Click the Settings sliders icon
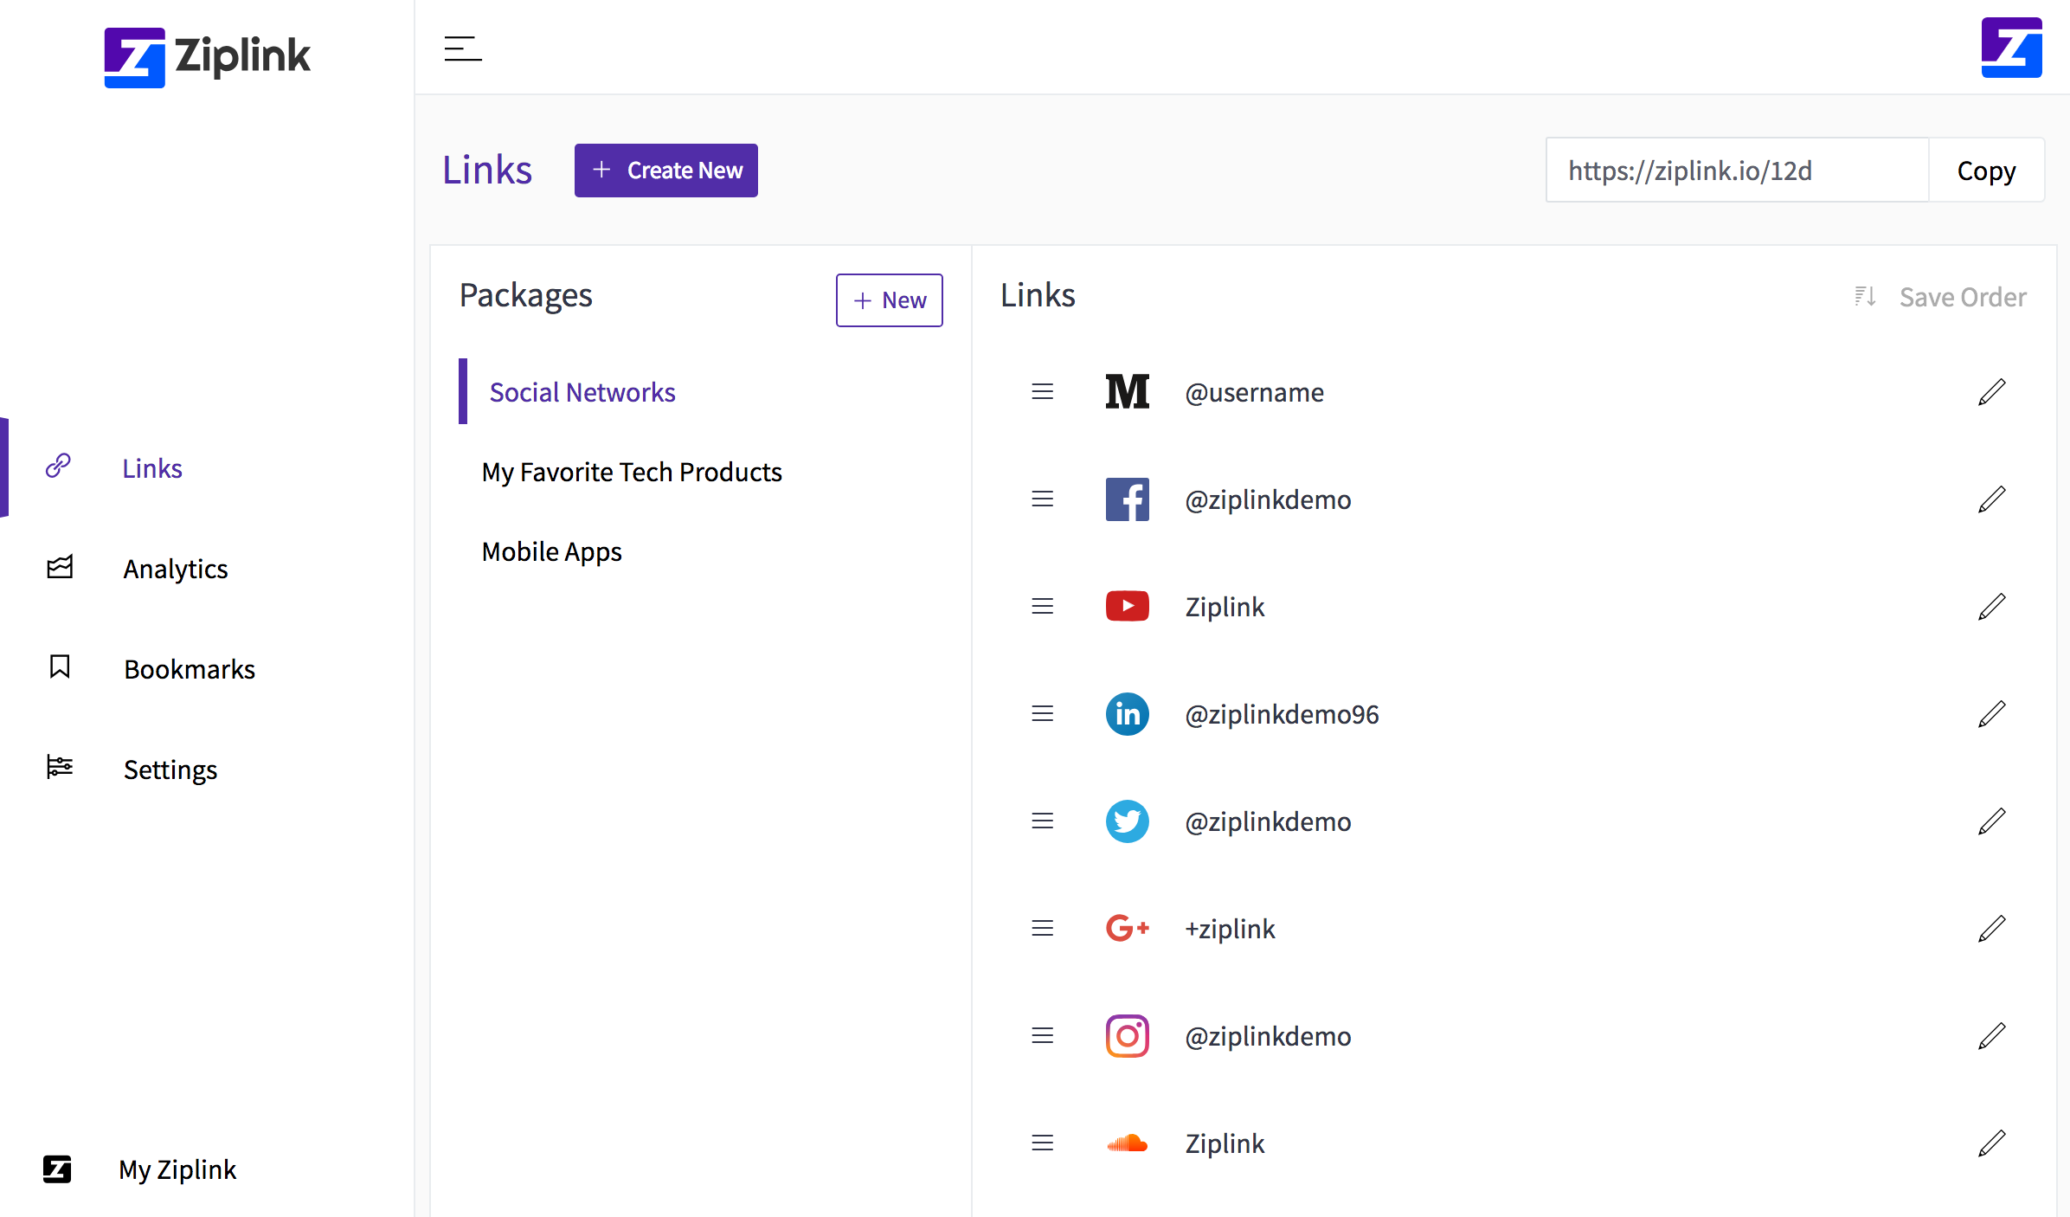The height and width of the screenshot is (1217, 2070). click(x=60, y=767)
